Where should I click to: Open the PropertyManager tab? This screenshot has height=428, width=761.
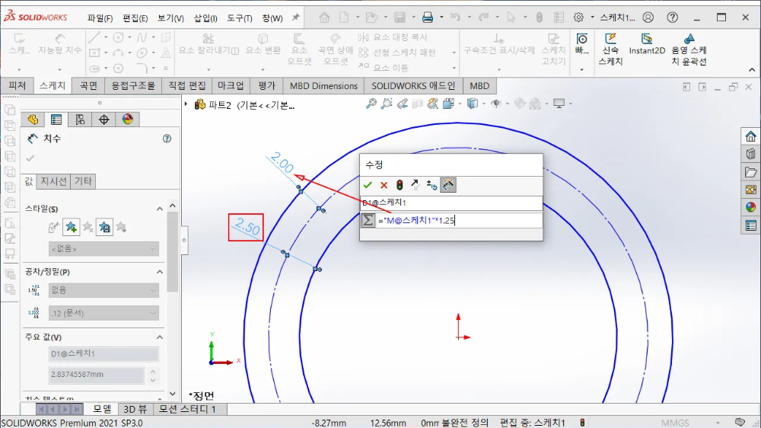(x=56, y=120)
